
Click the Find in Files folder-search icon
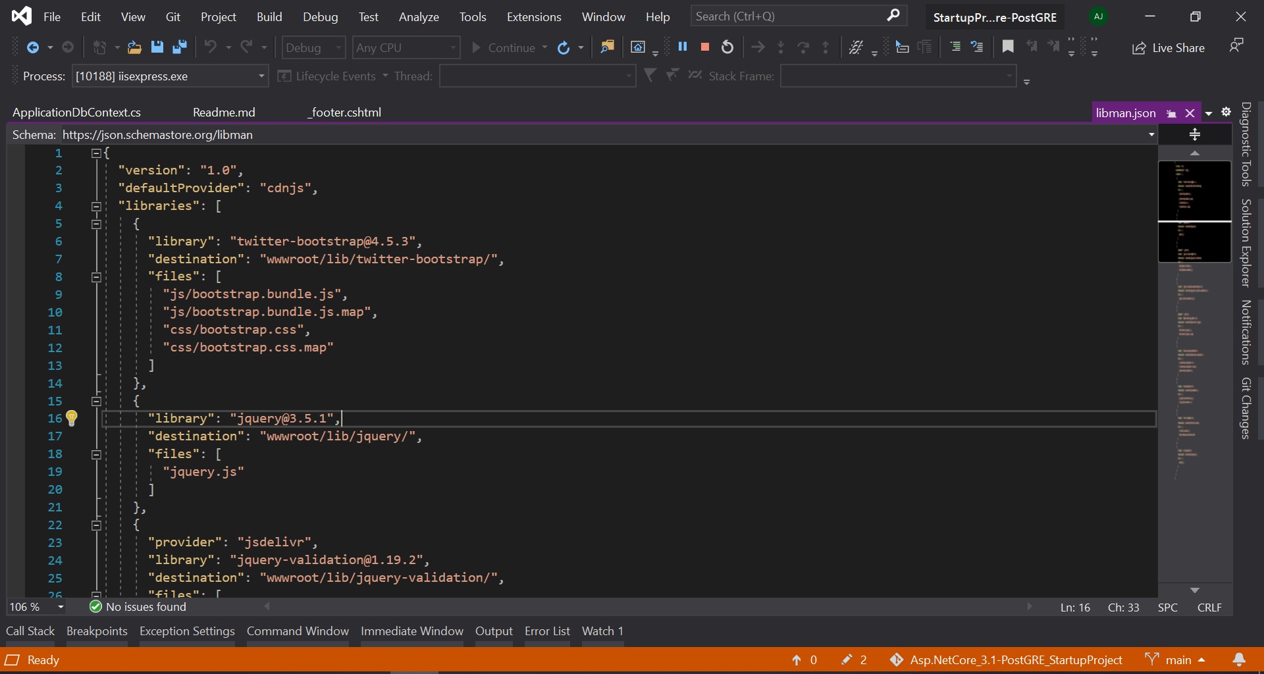tap(607, 47)
